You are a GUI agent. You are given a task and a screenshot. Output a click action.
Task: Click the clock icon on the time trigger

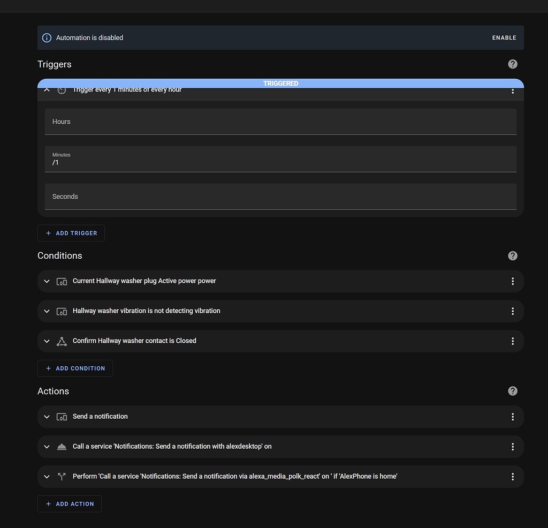pos(62,89)
